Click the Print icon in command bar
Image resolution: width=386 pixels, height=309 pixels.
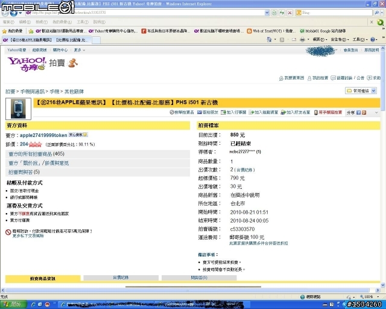302,39
